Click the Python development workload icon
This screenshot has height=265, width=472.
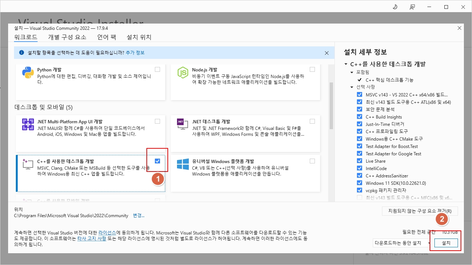28,73
